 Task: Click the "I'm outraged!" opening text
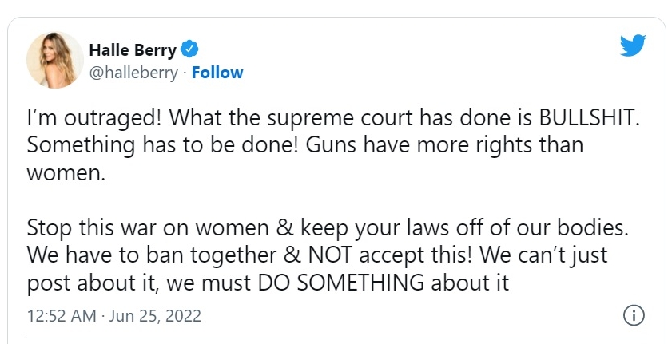click(x=84, y=120)
